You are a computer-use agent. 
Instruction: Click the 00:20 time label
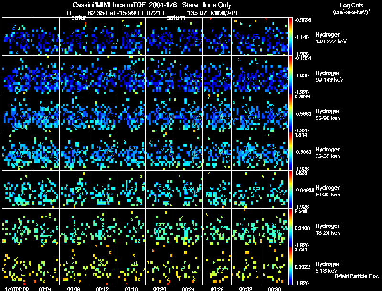(160, 289)
